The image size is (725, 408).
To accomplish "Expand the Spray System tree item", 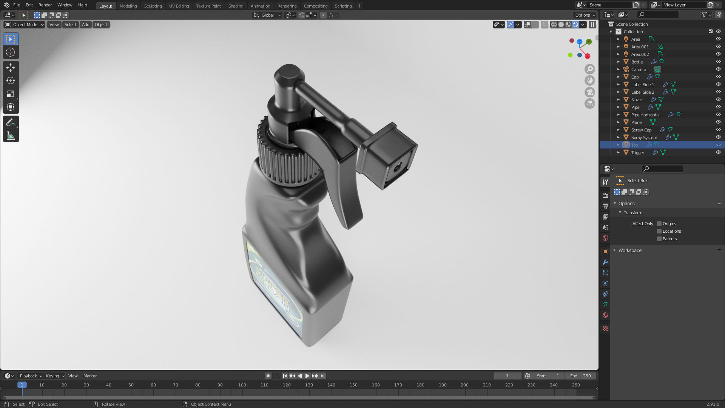I will pos(619,138).
